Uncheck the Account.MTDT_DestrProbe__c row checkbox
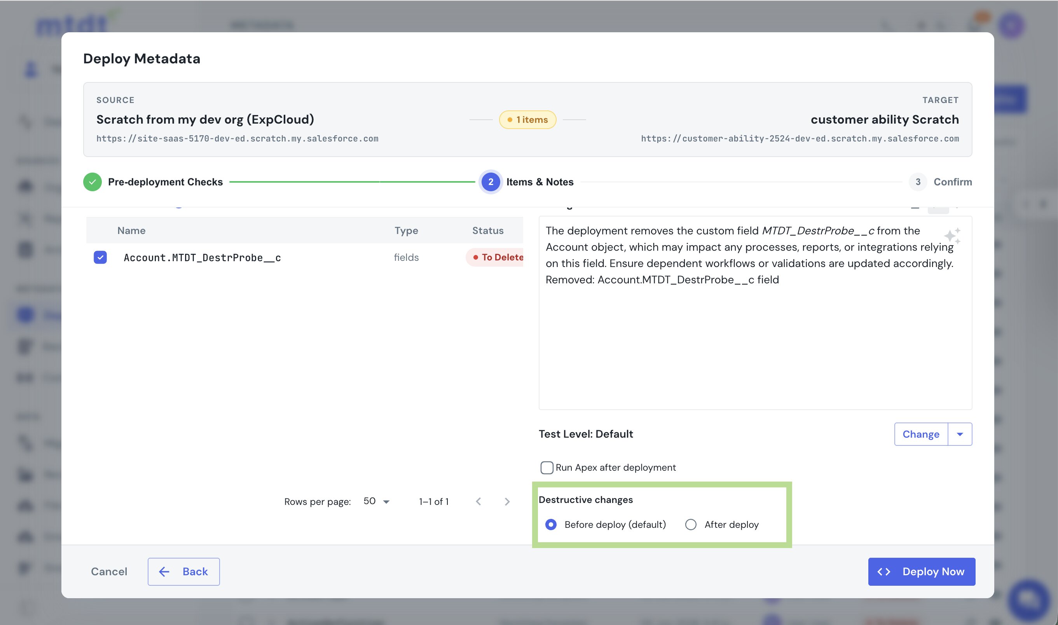Viewport: 1058px width, 625px height. 100,257
